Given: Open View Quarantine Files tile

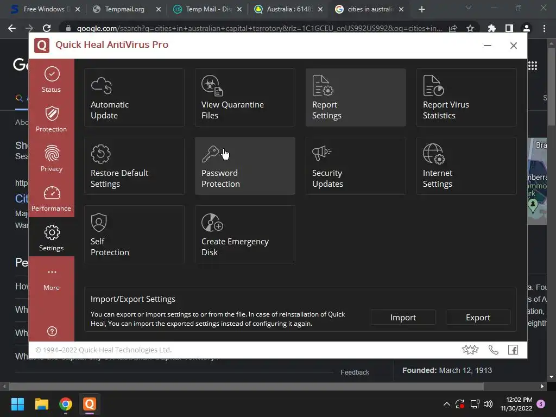Looking at the screenshot, I should pyautogui.click(x=245, y=97).
